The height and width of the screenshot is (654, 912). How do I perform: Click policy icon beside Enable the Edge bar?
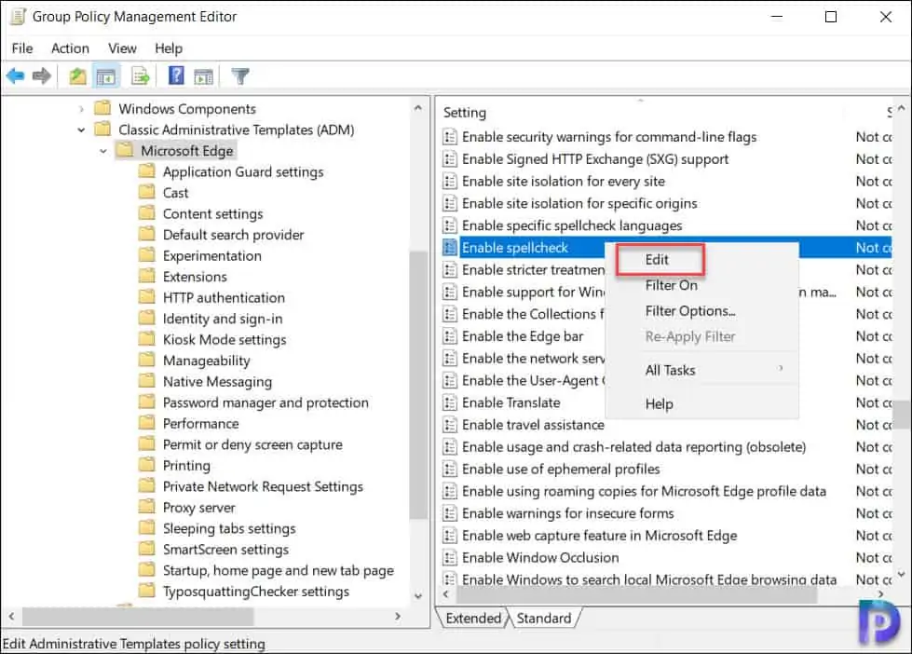tap(450, 336)
